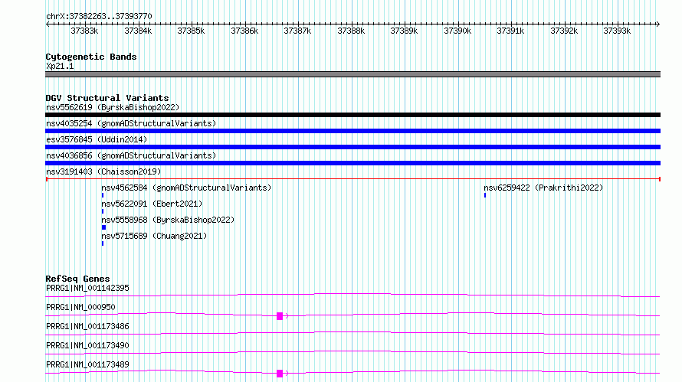Click the small blue nsv5622091 variant marker
This screenshot has height=382, width=682.
point(103,211)
